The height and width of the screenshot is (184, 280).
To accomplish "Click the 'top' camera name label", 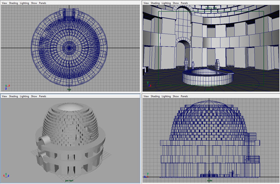I will pyautogui.click(x=69, y=89).
